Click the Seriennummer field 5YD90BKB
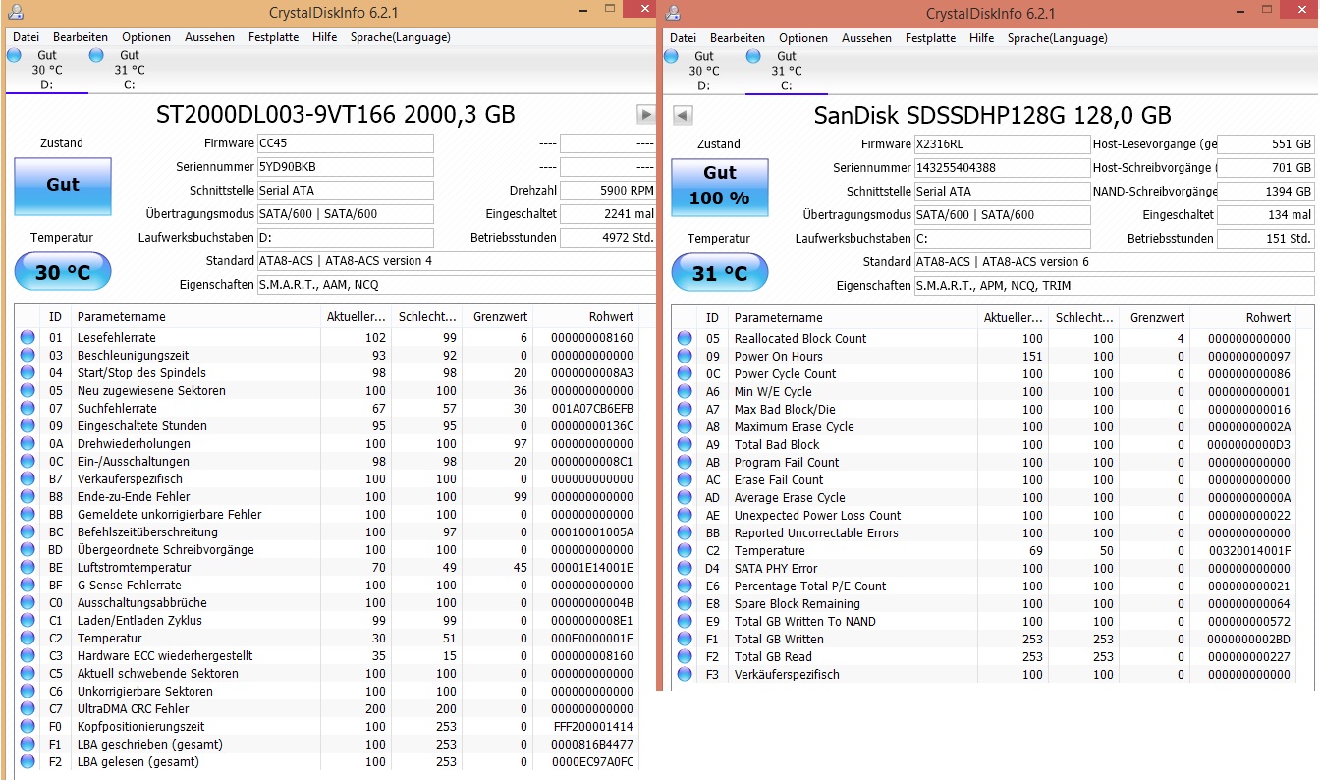This screenshot has height=782, width=1320. (x=345, y=167)
